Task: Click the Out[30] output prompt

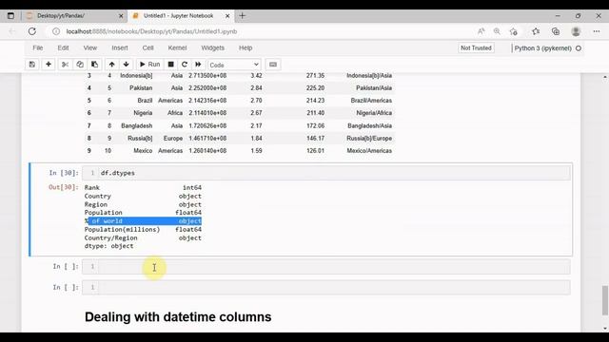Action: (x=64, y=187)
